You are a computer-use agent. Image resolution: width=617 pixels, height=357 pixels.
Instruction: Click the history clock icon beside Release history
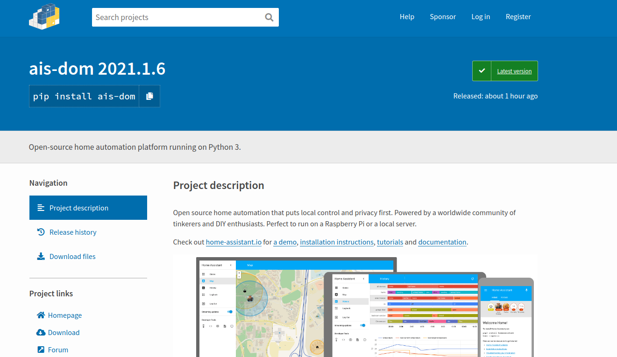[x=41, y=232]
